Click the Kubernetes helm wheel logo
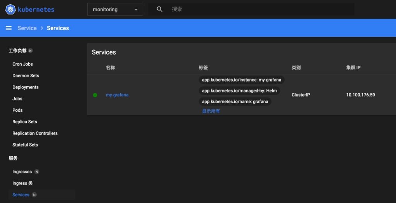396x203 pixels. pyautogui.click(x=10, y=10)
